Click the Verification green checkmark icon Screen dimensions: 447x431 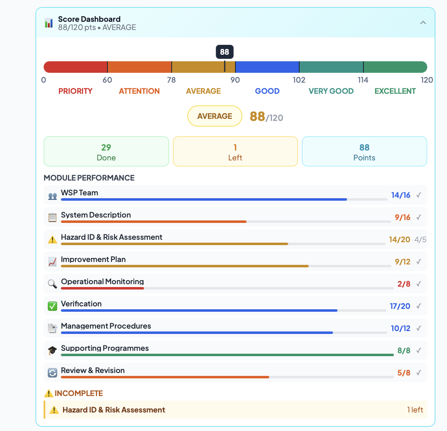[52, 306]
